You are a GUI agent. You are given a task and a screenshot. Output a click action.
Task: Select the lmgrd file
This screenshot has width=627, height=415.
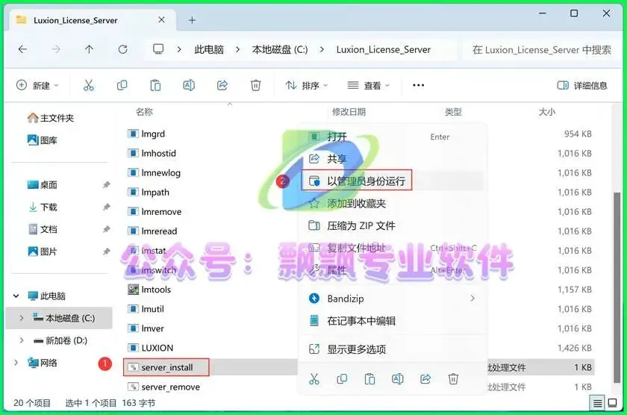[146, 134]
